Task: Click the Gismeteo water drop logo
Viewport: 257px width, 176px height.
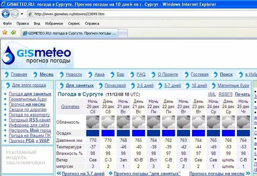Action: pyautogui.click(x=8, y=55)
